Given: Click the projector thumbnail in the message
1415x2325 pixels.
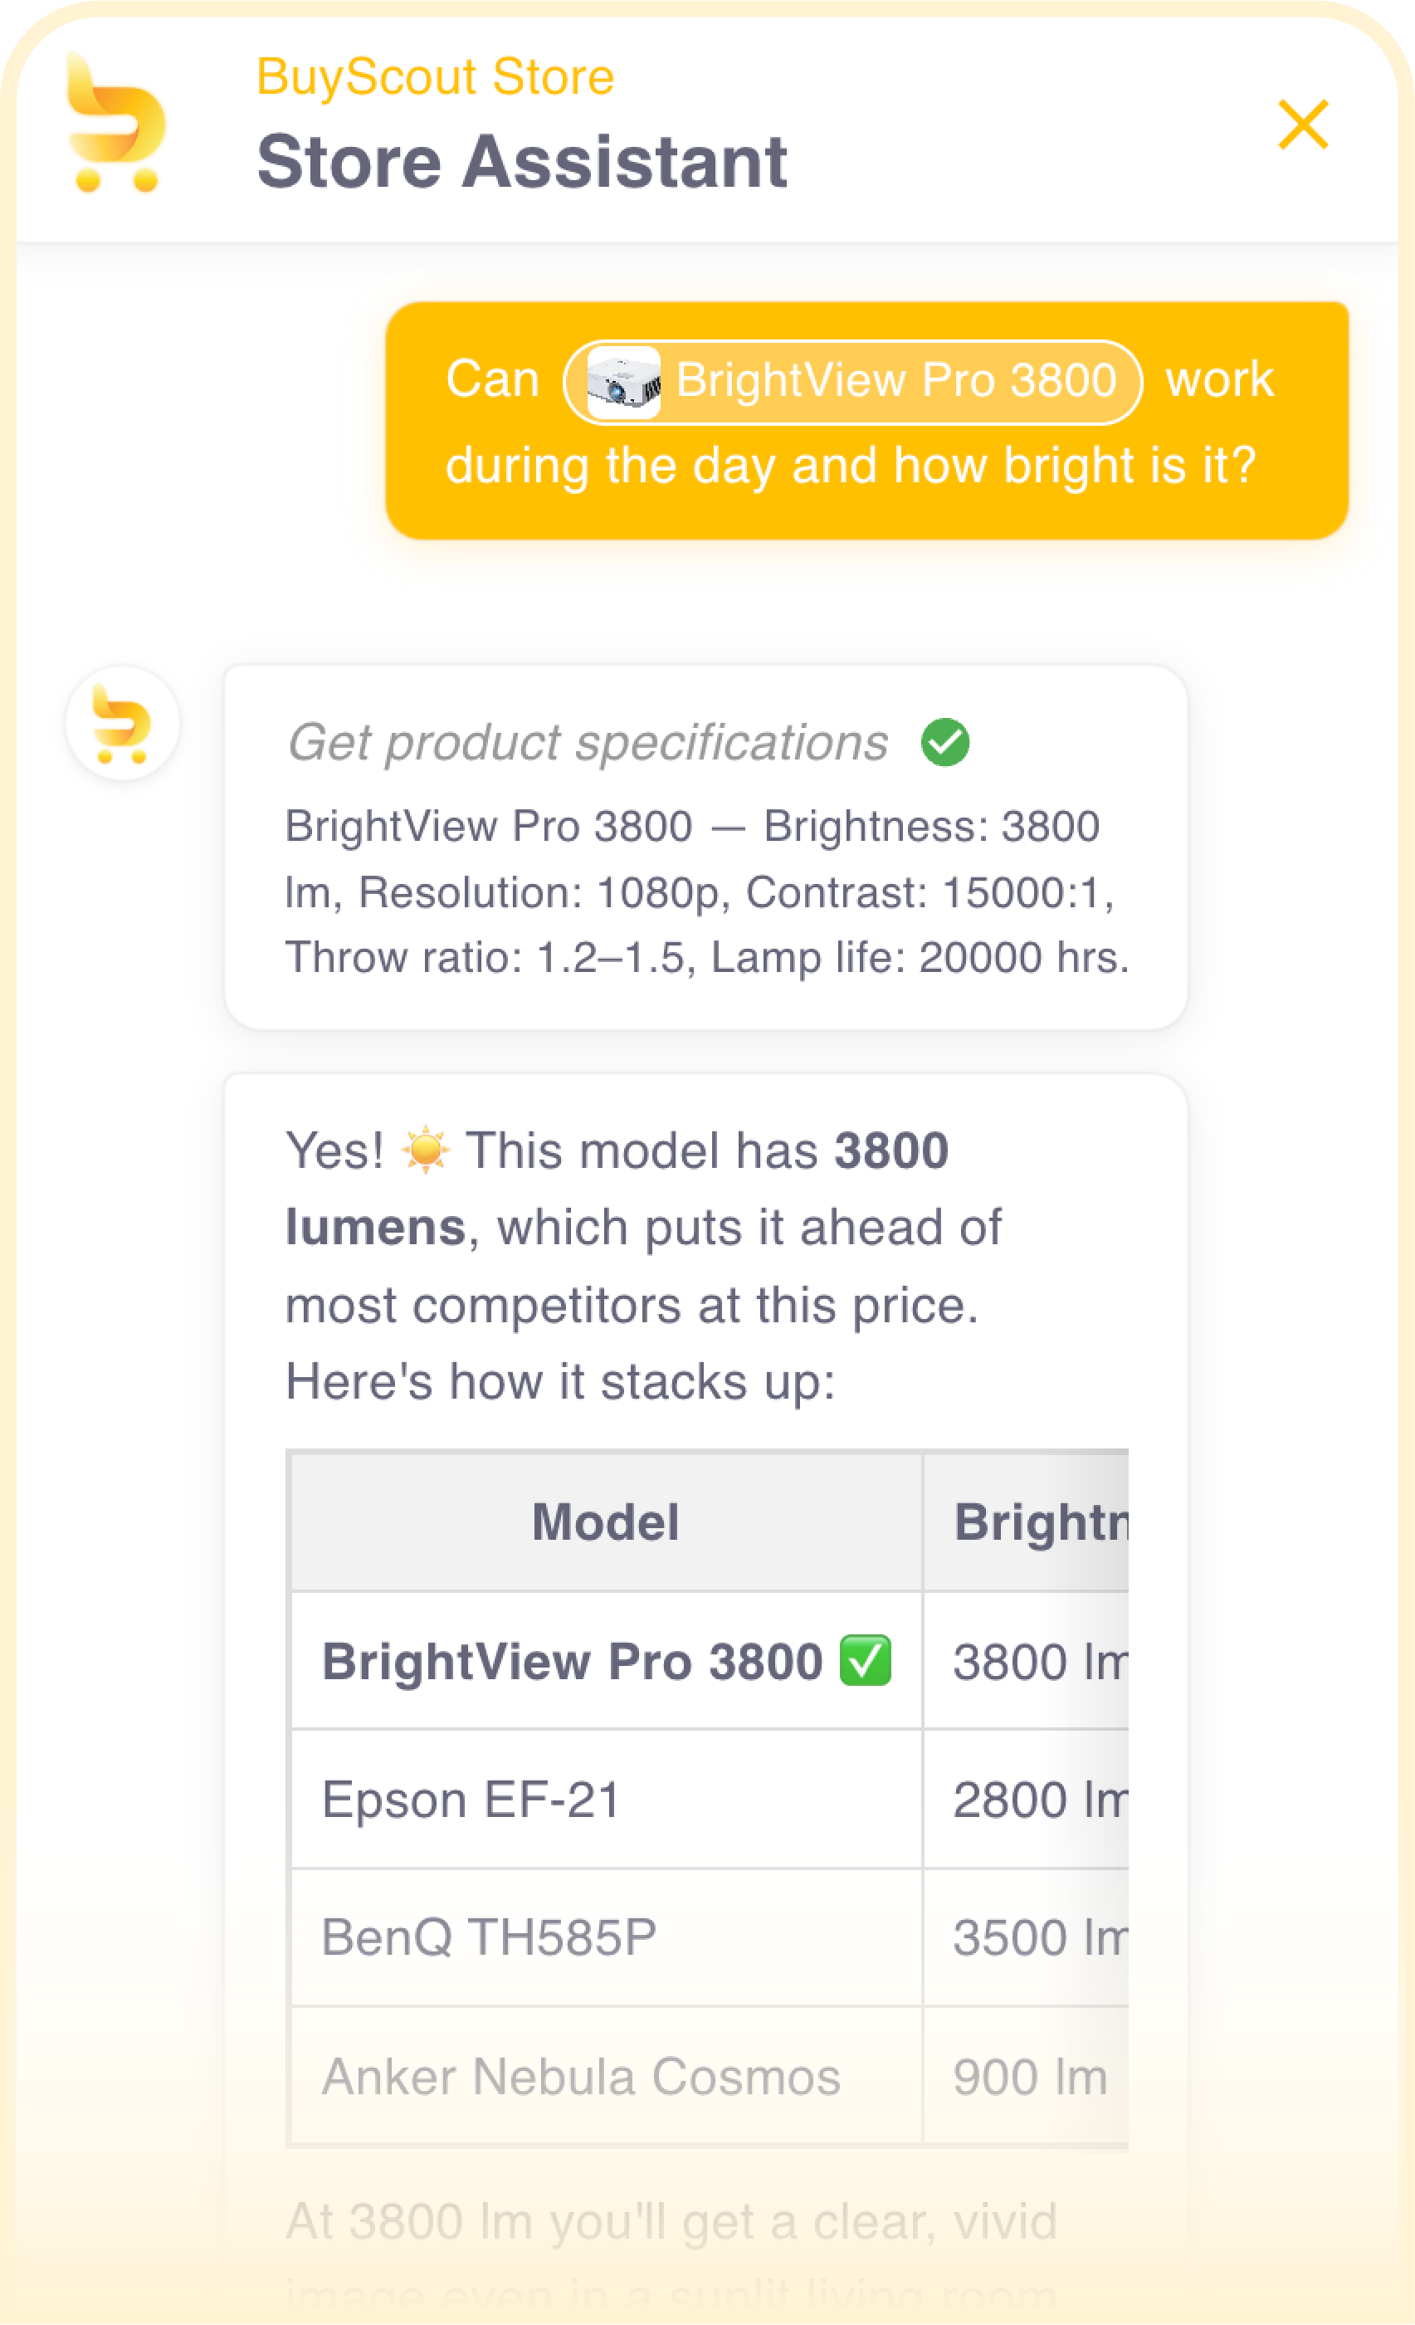Looking at the screenshot, I should (x=622, y=382).
